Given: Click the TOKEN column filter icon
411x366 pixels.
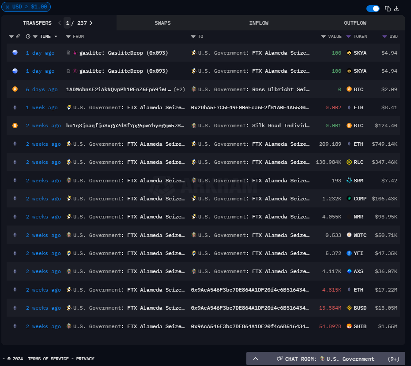Looking at the screenshot, I should point(349,37).
